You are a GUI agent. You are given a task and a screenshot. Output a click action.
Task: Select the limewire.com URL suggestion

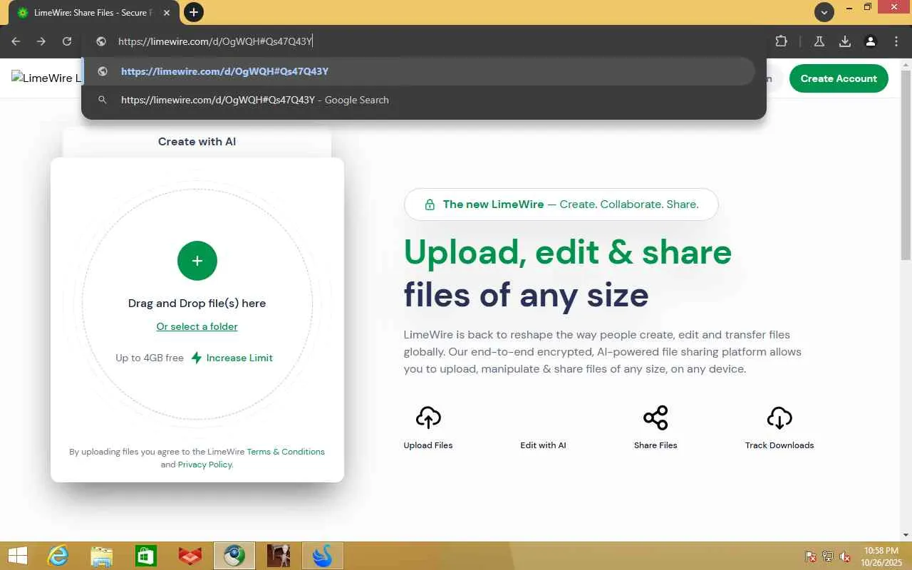click(x=418, y=71)
